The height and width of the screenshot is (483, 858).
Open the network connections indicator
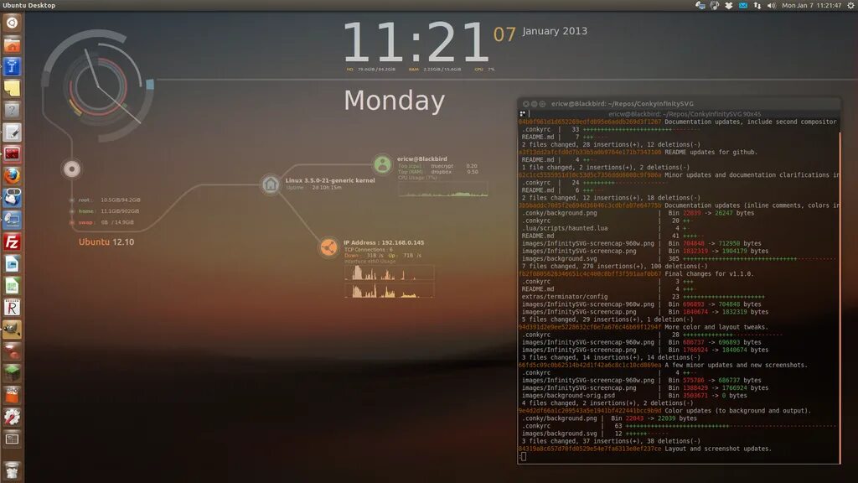[x=757, y=6]
